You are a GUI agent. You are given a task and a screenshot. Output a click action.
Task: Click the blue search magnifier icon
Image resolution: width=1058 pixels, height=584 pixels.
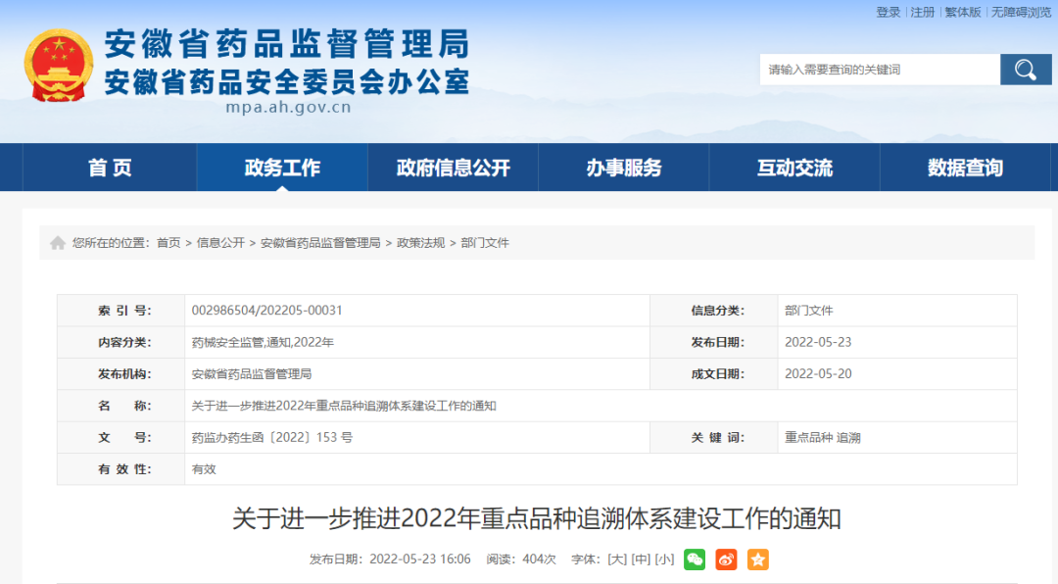(x=1025, y=70)
